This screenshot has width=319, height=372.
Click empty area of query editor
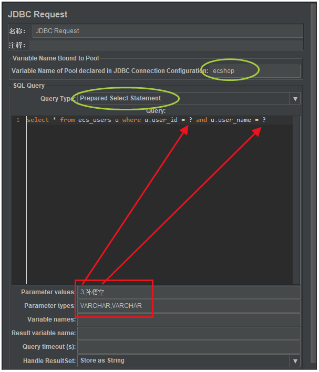pos(160,204)
